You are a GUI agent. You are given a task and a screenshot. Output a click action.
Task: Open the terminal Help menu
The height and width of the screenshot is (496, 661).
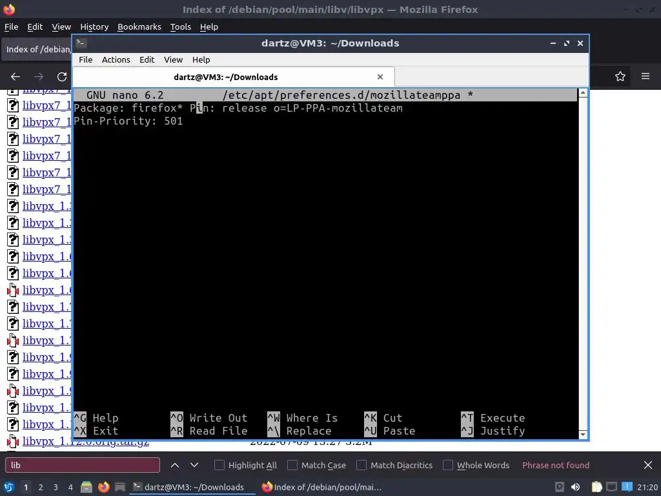tap(201, 59)
